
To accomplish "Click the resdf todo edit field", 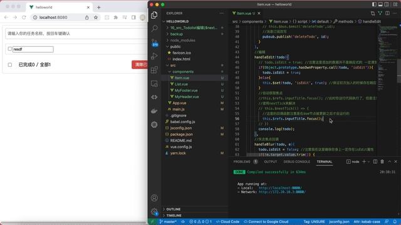I will click(33, 49).
